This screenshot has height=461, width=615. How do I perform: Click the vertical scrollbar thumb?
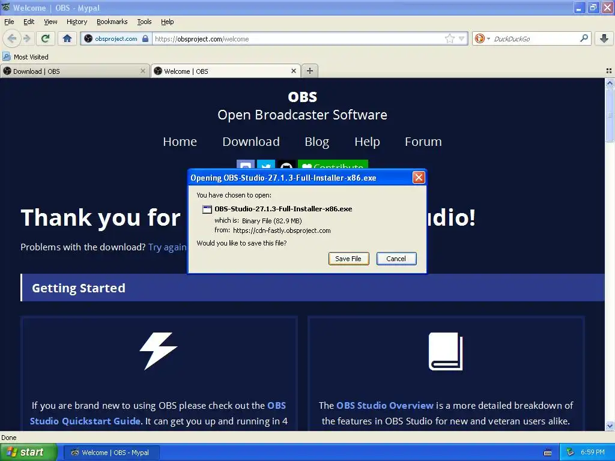tap(610, 115)
